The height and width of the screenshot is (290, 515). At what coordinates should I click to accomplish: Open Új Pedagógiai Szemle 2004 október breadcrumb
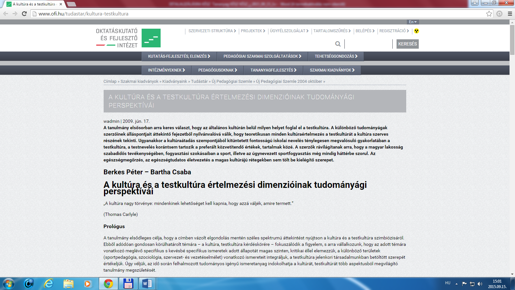pyautogui.click(x=289, y=82)
